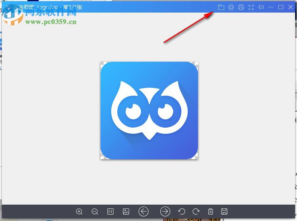Go to the next image

(165, 211)
